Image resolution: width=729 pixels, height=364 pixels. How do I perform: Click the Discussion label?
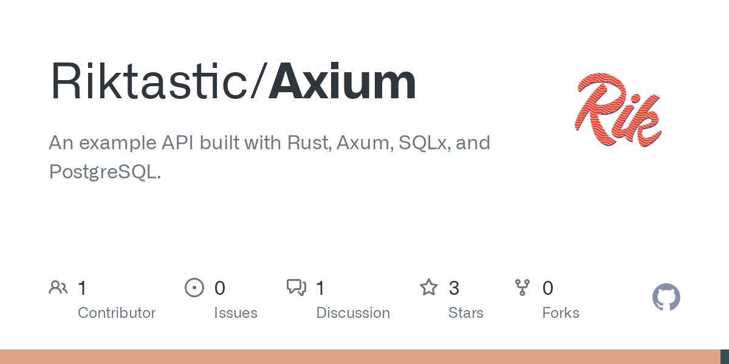tap(353, 313)
